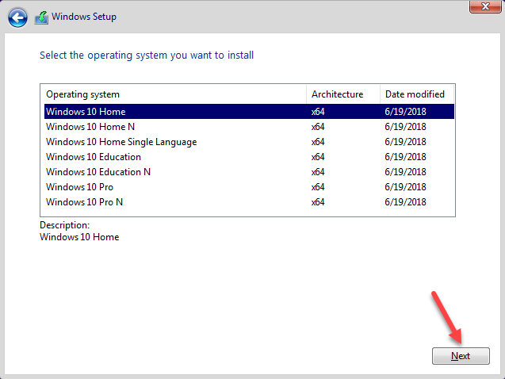The width and height of the screenshot is (505, 379).
Task: Click the Operating system column header
Action: [x=83, y=94]
